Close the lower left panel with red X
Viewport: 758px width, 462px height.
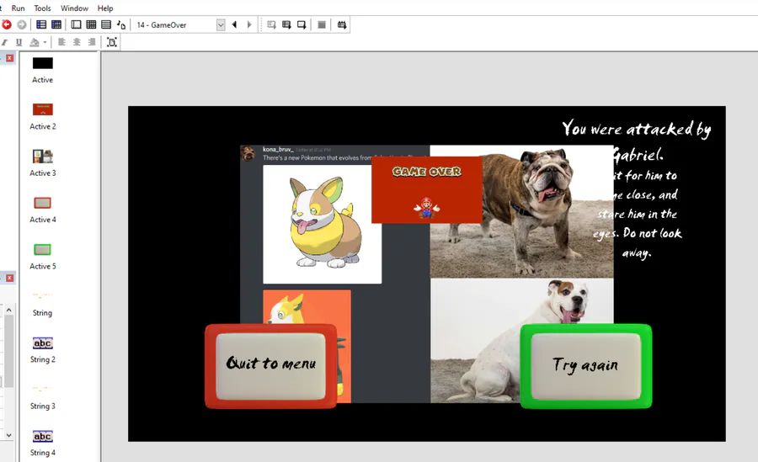[9, 278]
